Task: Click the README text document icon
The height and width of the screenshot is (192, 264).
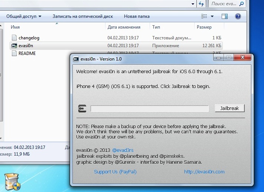Action: point(14,53)
